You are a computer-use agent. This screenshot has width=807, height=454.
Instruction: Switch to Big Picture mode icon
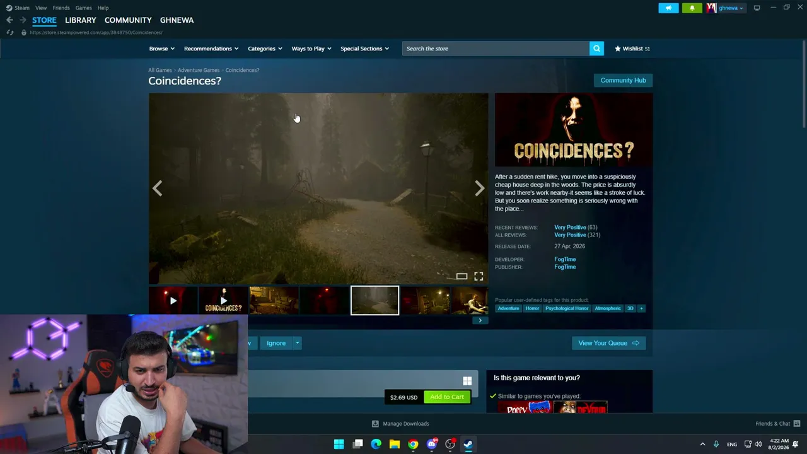pos(757,8)
